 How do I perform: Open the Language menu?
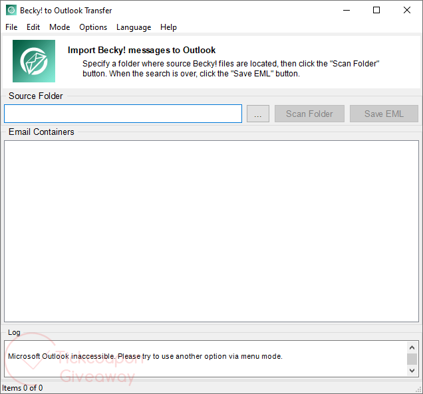[134, 27]
